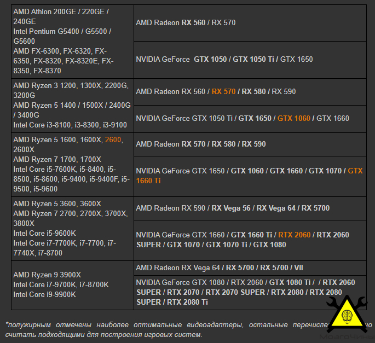Click the "Intel Core i5-7600K, i5-8400" line

pyautogui.click(x=60, y=169)
